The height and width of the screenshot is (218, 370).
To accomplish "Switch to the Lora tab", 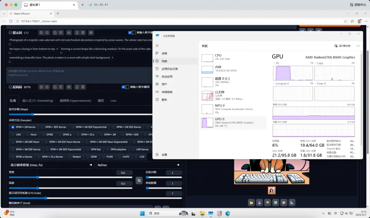I will click(x=113, y=101).
